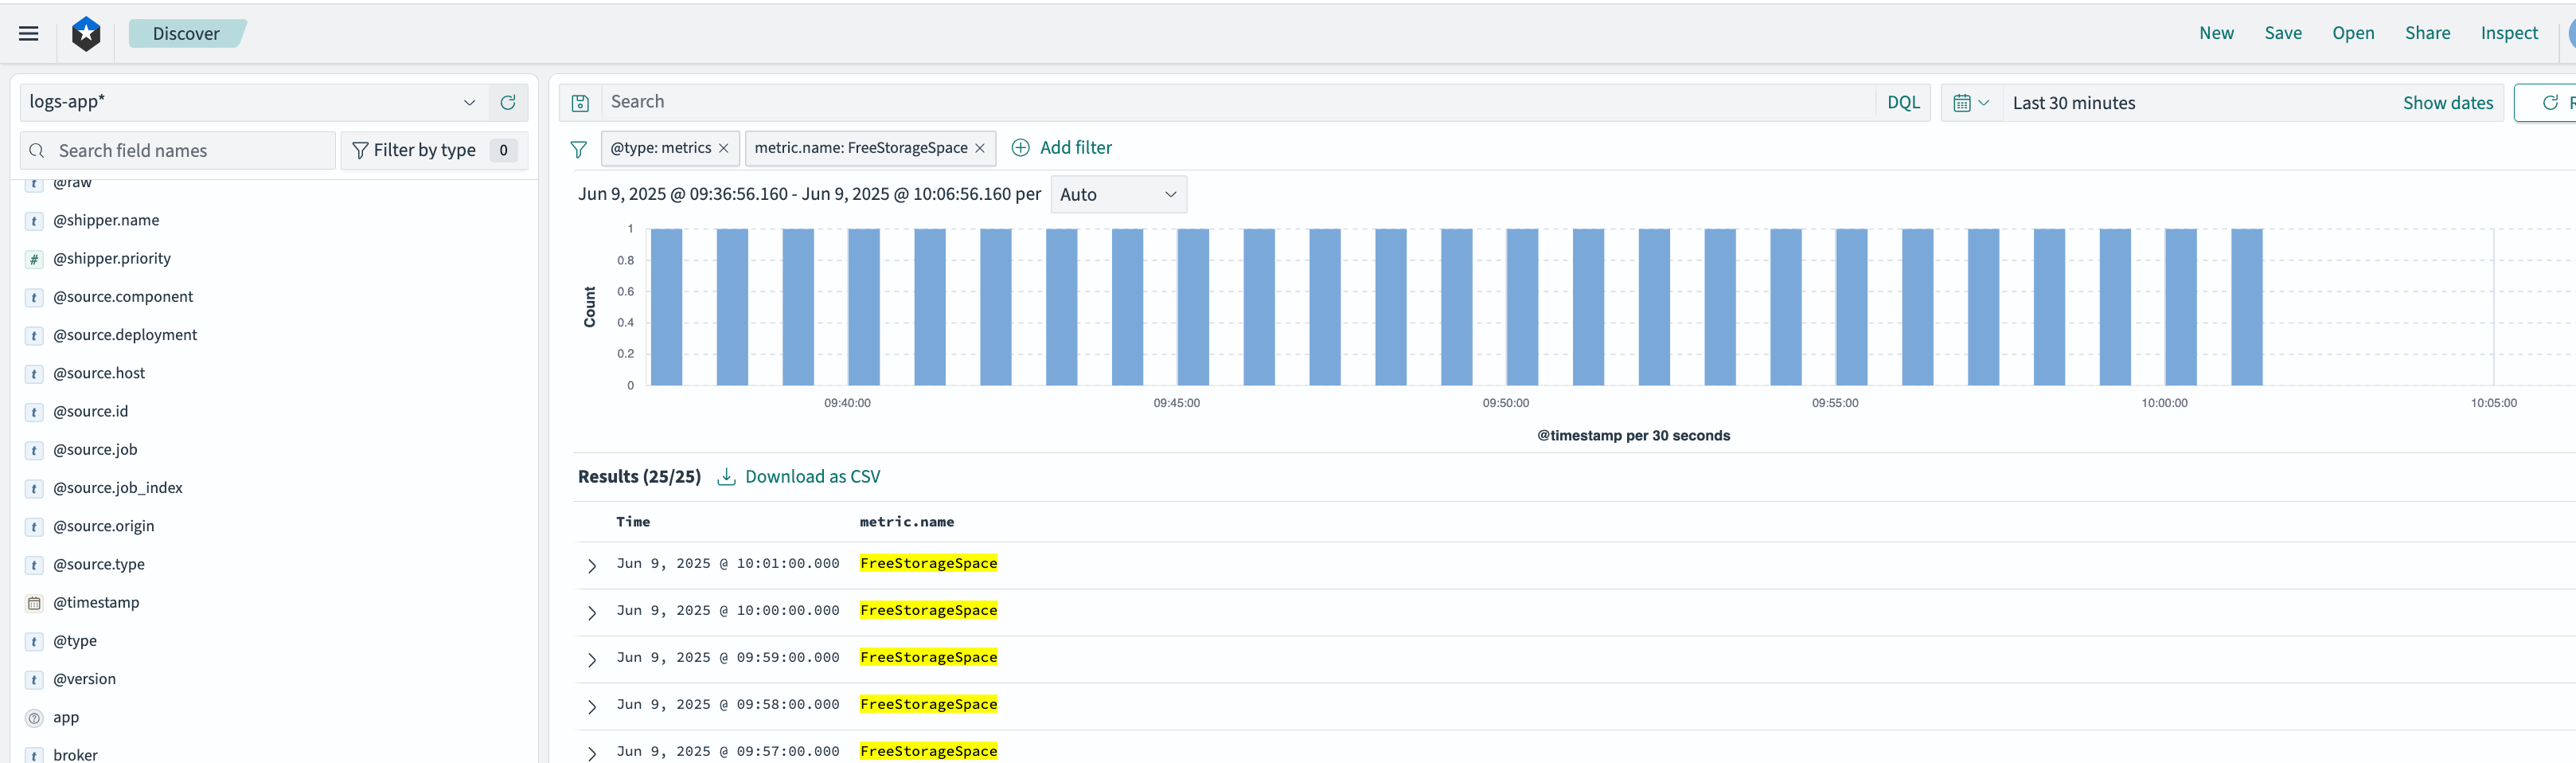Click the highlighted FreeStorageSpace value at 10:01:00
Viewport: 2576px width, 763px height.
[x=928, y=563]
